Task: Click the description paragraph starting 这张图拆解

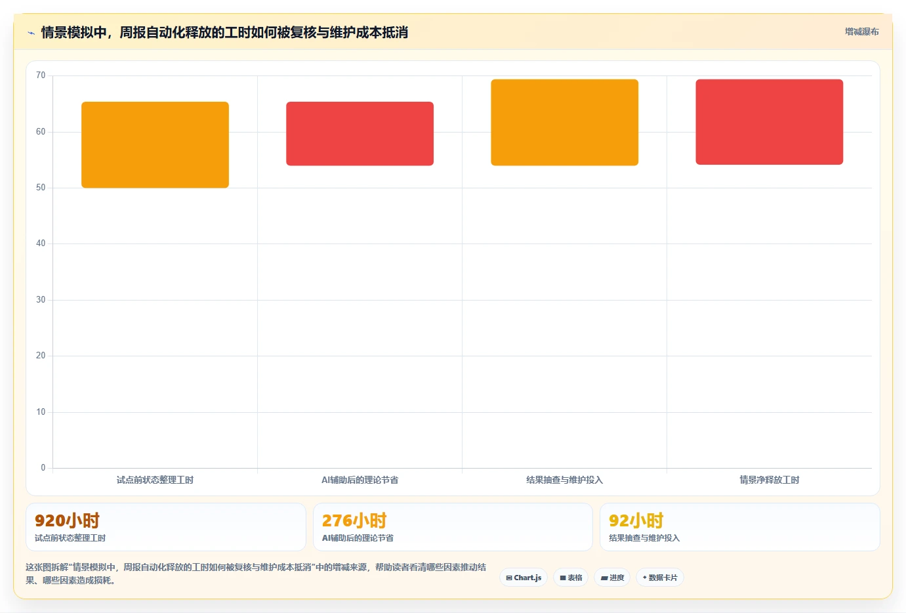Action: tap(256, 574)
